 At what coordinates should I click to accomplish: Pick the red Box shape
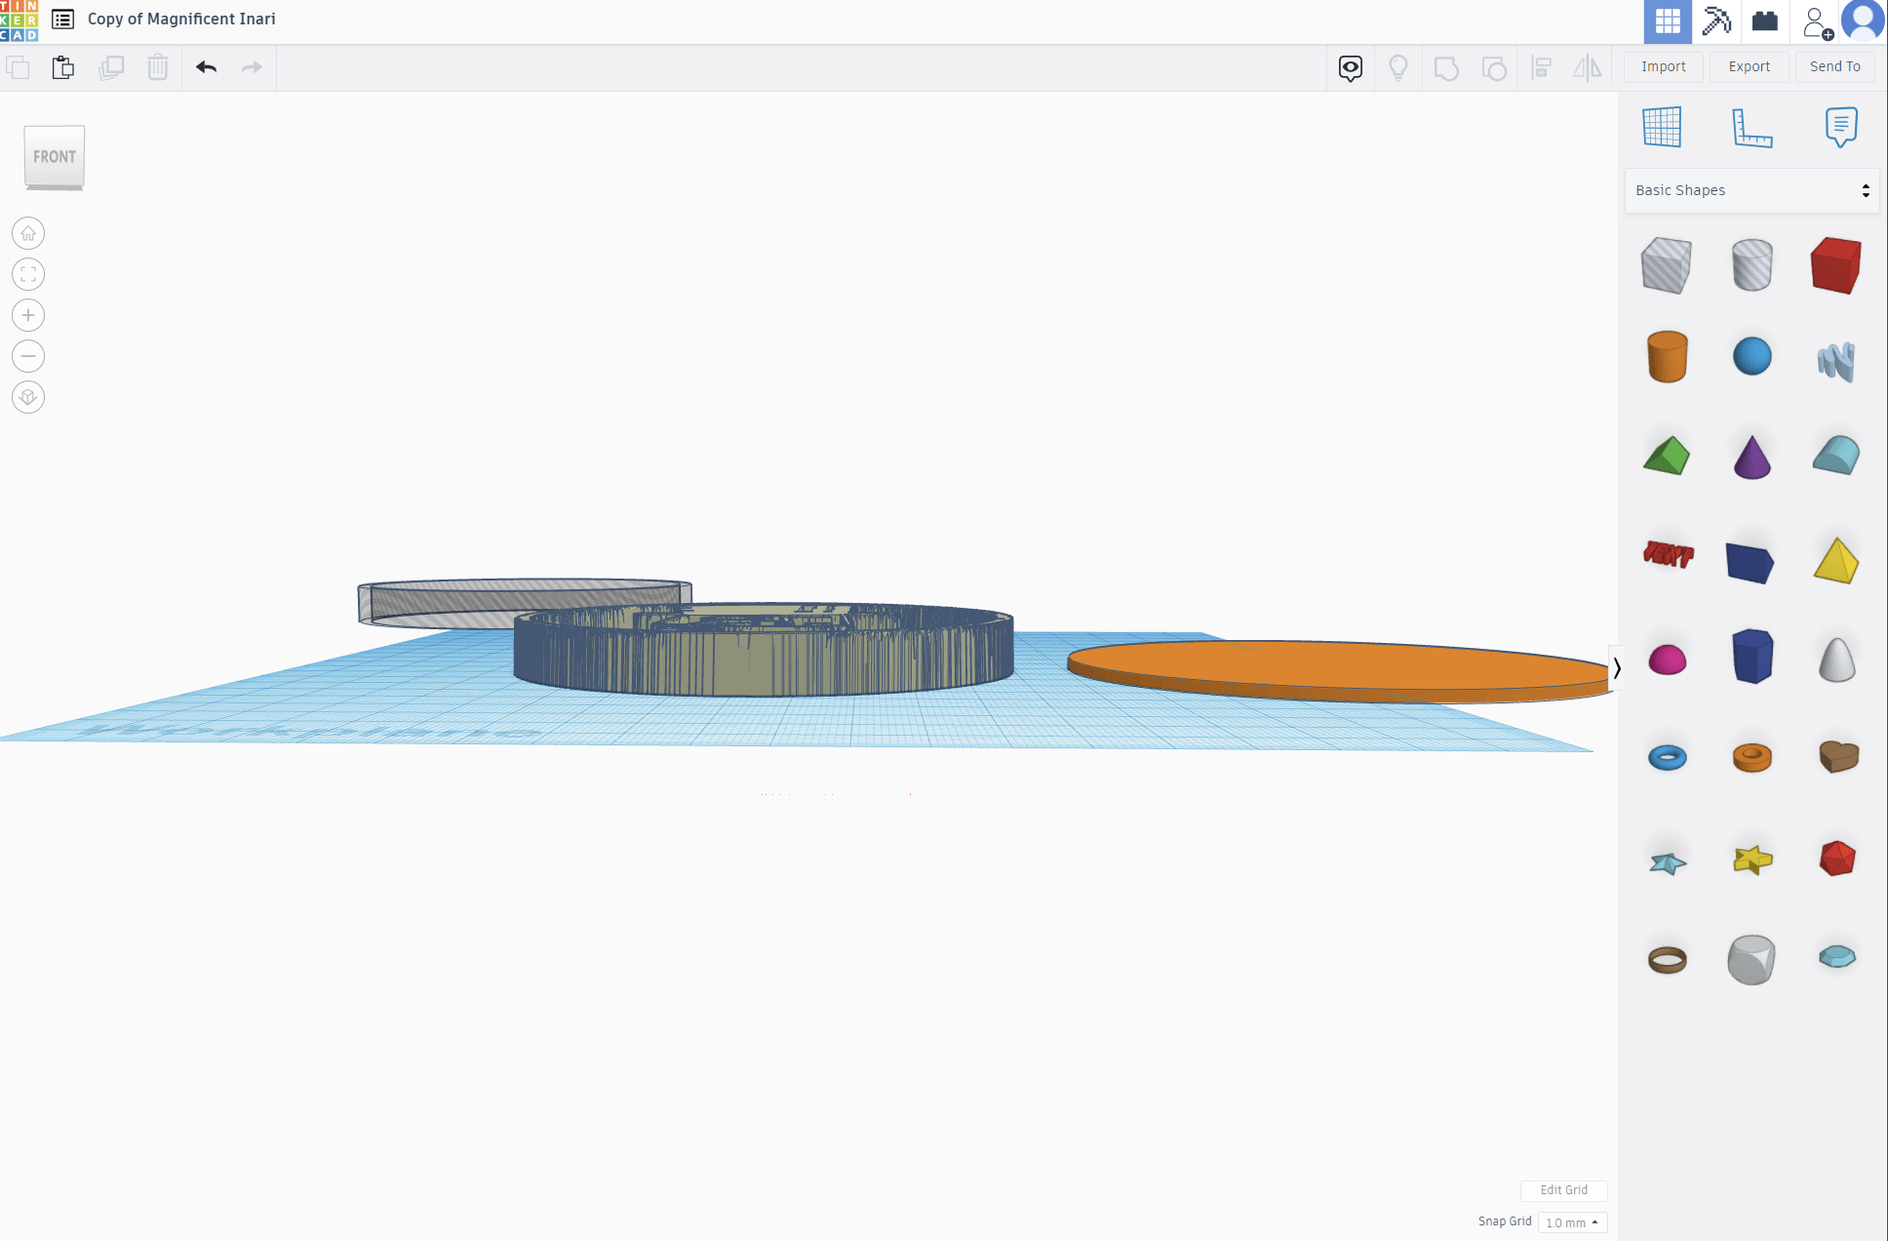tap(1835, 265)
